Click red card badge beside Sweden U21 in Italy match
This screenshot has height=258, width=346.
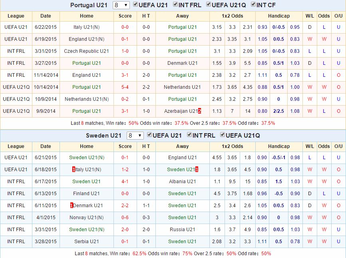(x=197, y=170)
